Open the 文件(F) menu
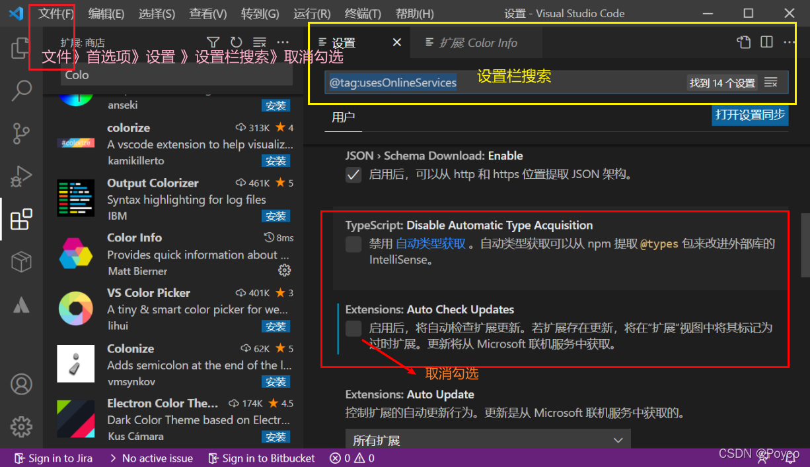 click(x=56, y=14)
